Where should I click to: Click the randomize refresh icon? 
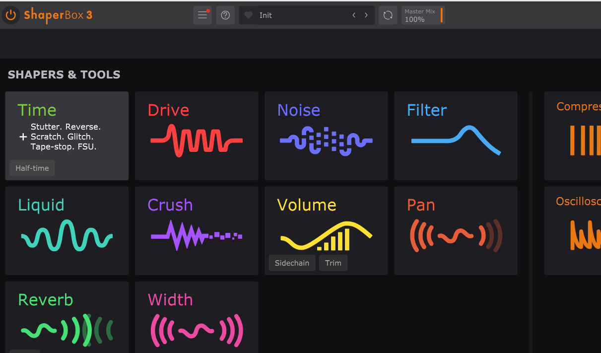(x=388, y=15)
